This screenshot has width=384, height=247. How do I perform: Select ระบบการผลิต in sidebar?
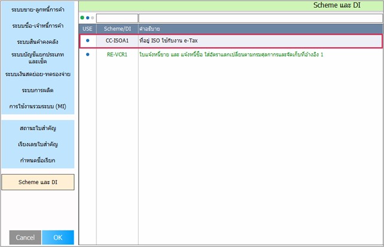(x=38, y=90)
